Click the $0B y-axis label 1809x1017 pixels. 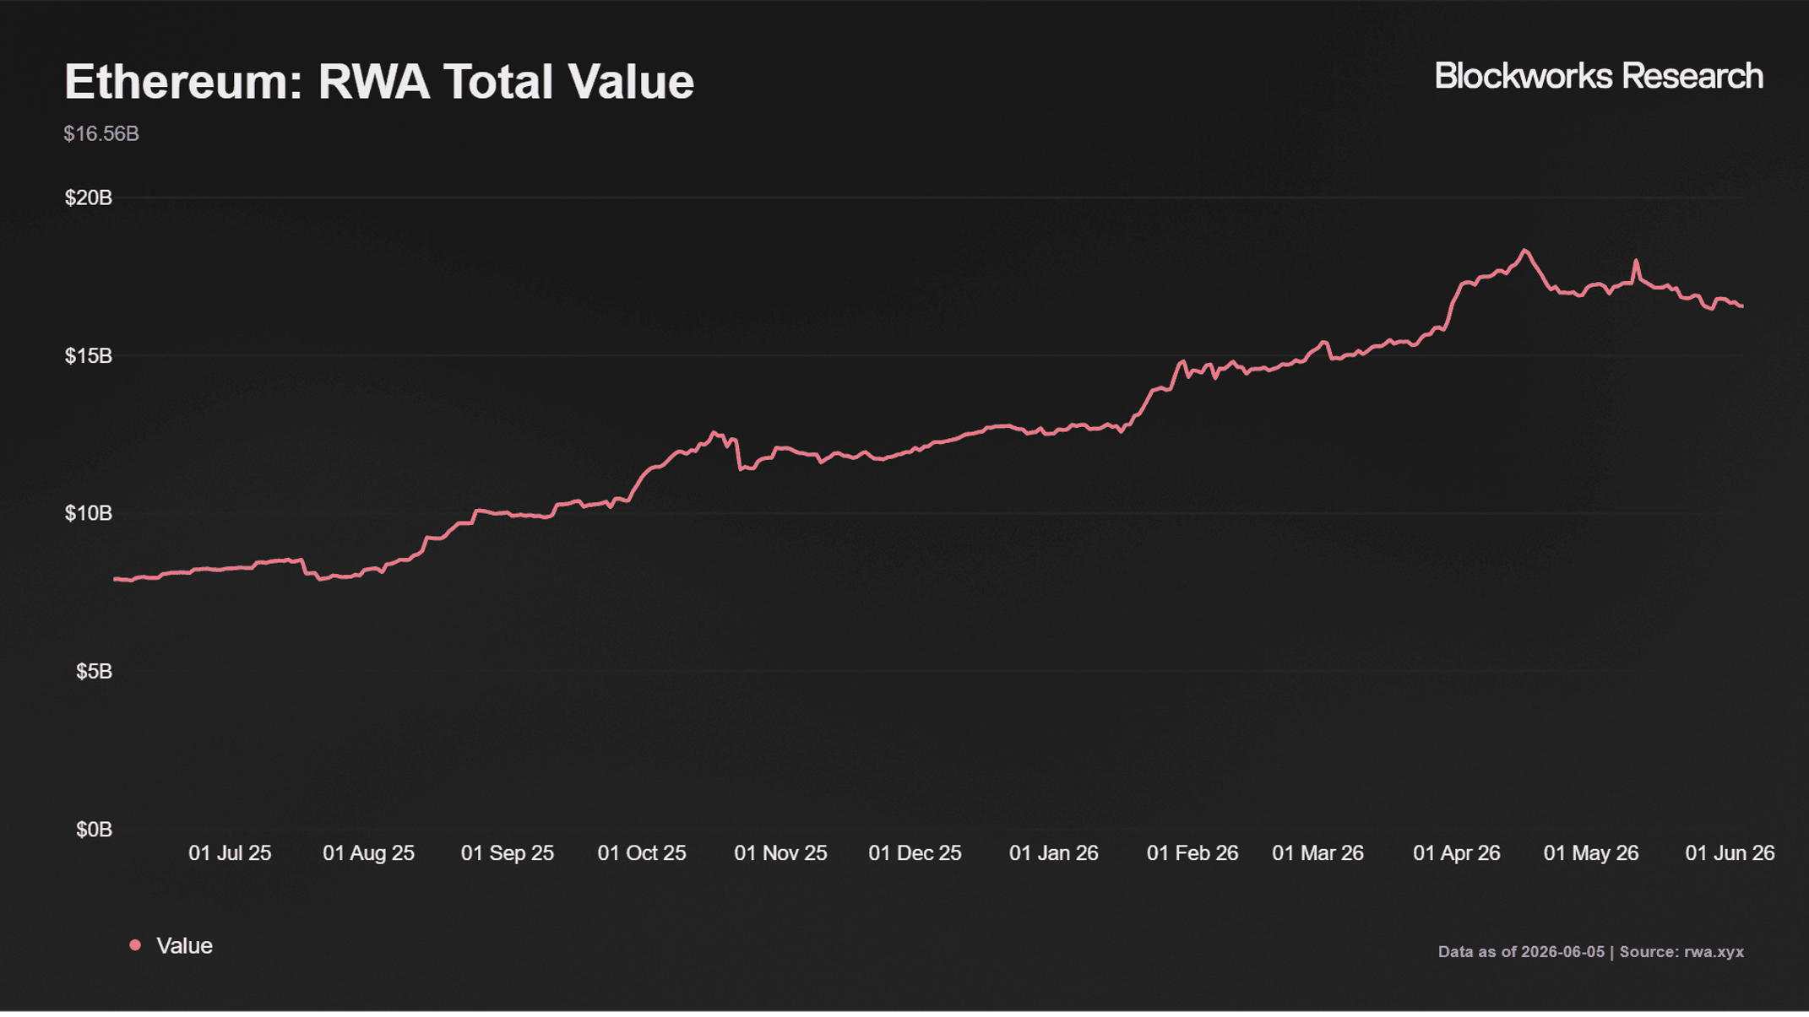coord(94,830)
